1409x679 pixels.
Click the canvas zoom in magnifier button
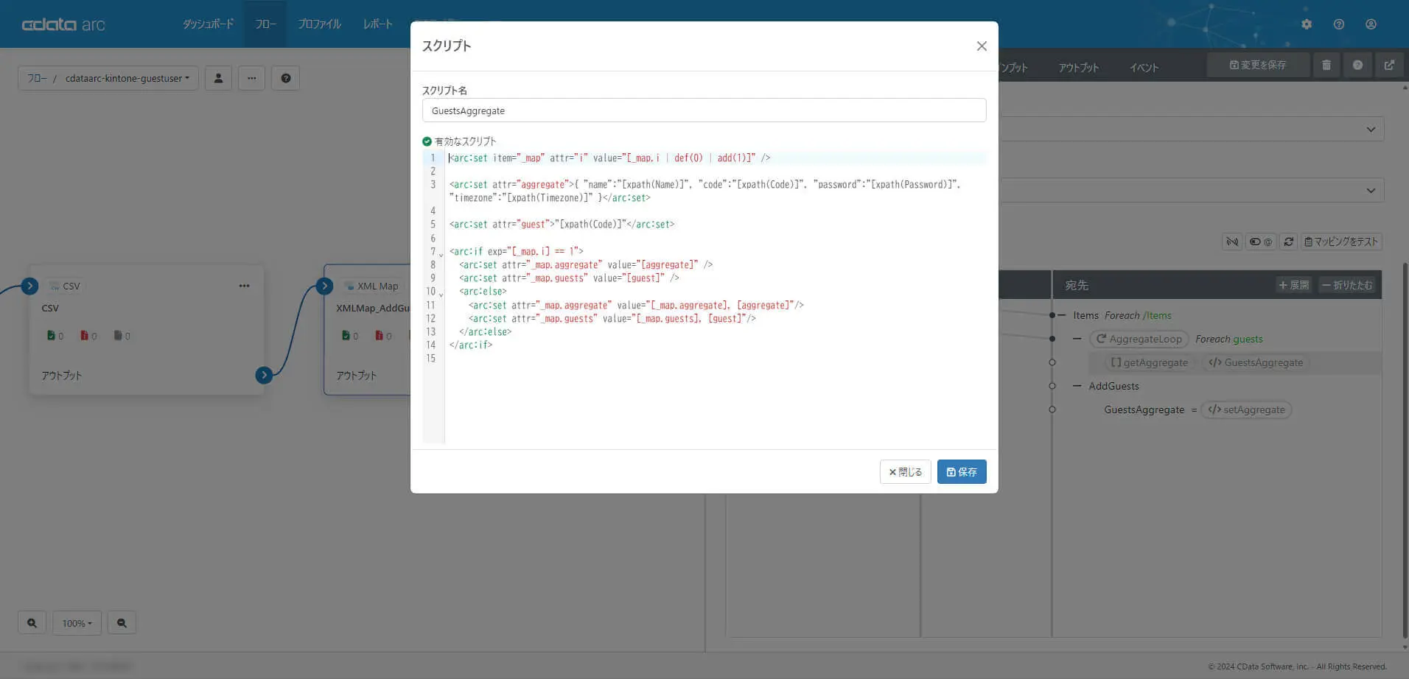32,623
